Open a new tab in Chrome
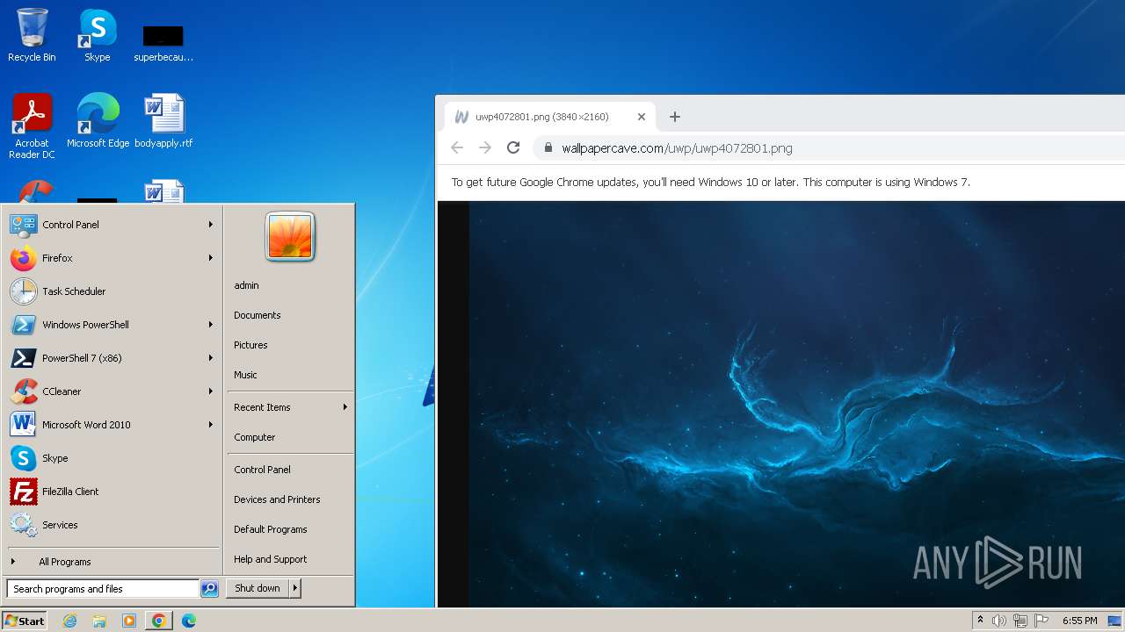The height and width of the screenshot is (632, 1125). tap(675, 117)
